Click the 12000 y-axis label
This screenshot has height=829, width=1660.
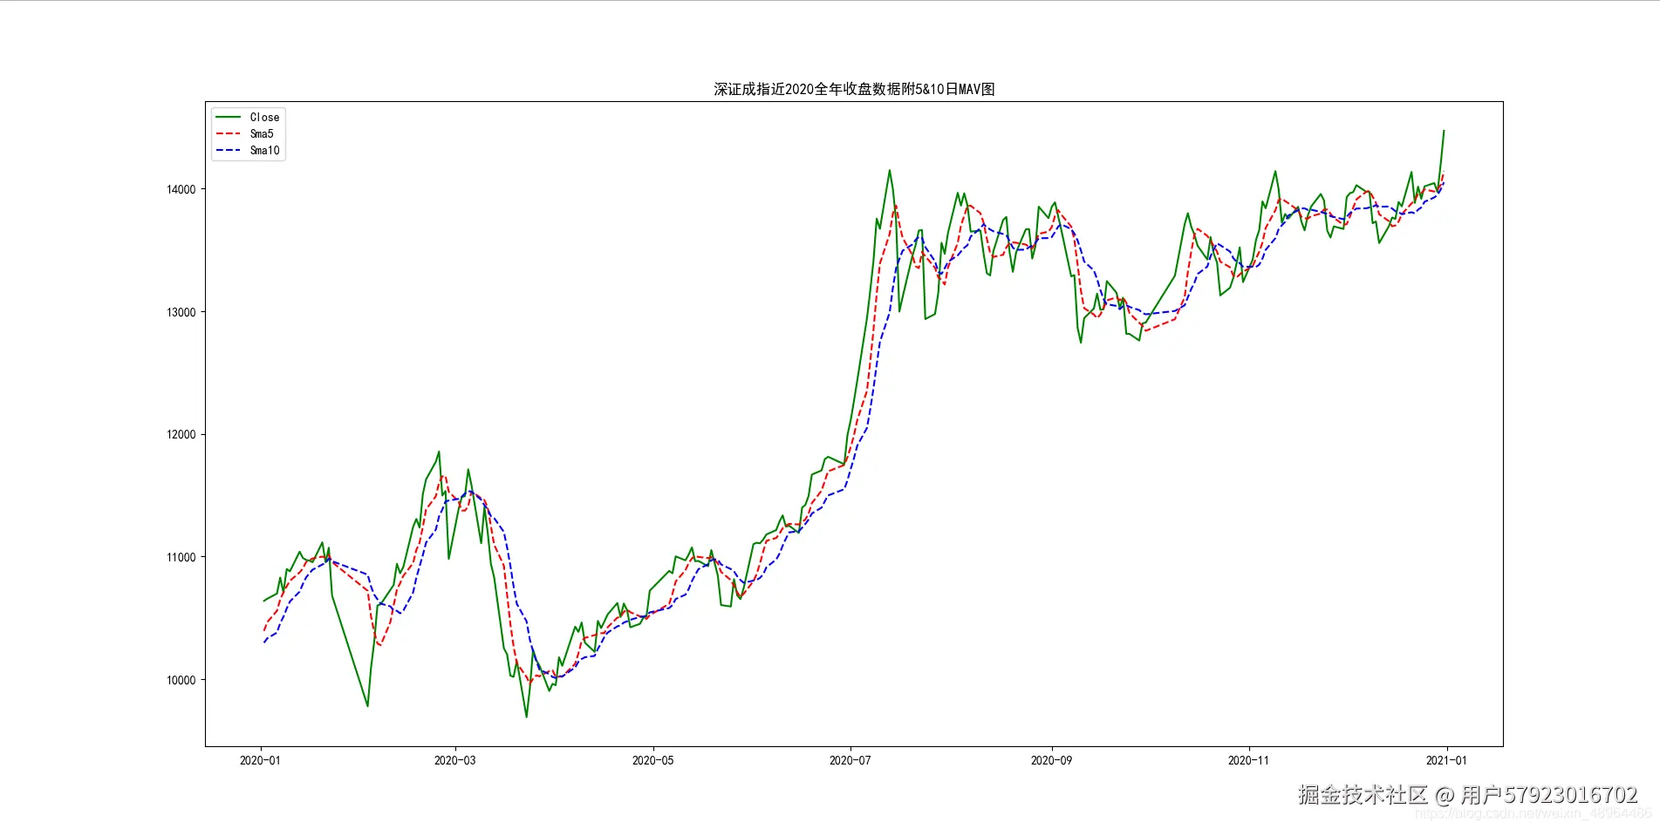tap(181, 435)
